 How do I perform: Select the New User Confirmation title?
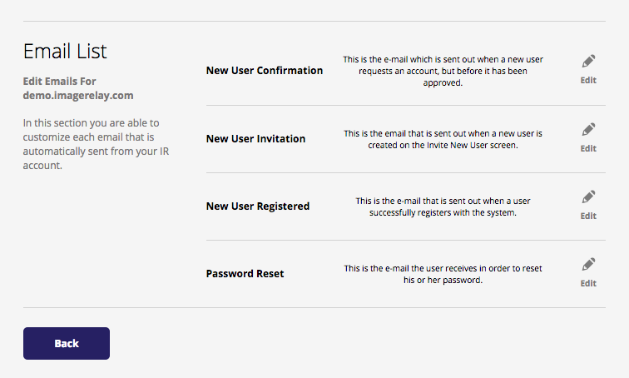pos(265,71)
